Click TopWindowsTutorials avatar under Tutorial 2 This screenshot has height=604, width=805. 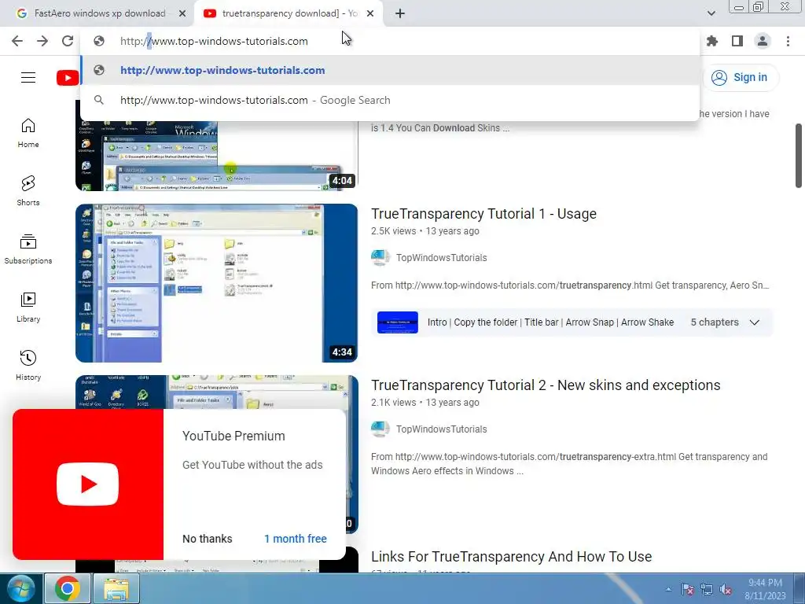click(380, 429)
